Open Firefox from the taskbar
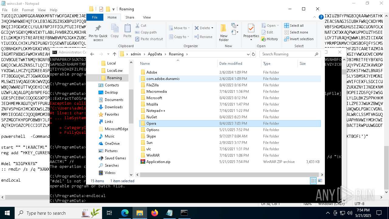The width and height of the screenshot is (389, 219). [155, 213]
